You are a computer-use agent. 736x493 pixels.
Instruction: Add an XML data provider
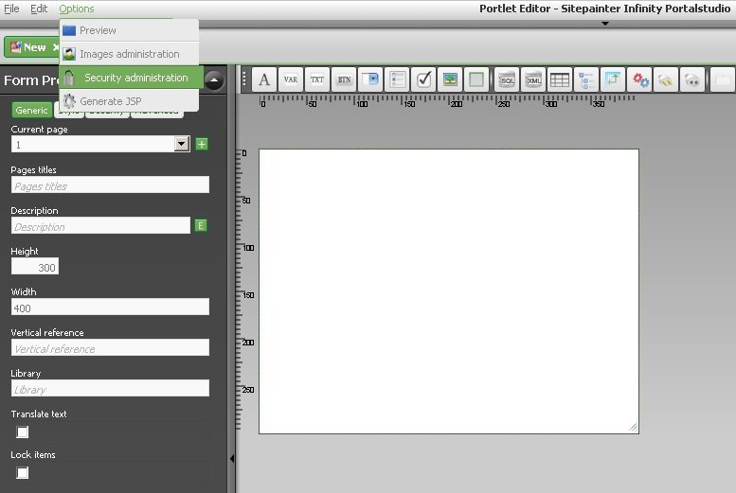pos(533,79)
